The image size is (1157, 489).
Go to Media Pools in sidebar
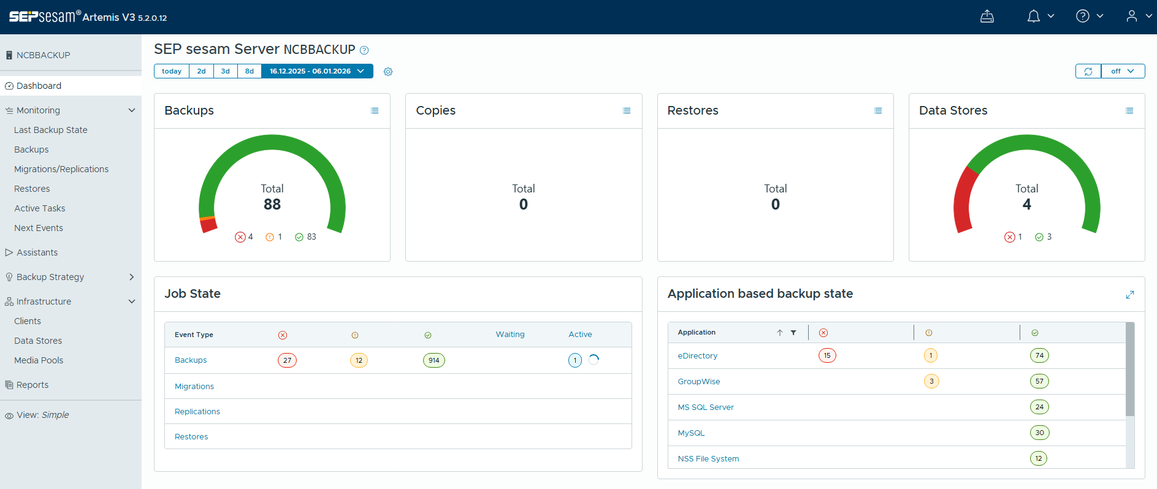[39, 360]
